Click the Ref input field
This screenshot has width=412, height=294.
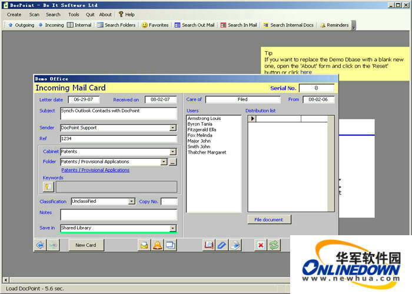click(118, 139)
